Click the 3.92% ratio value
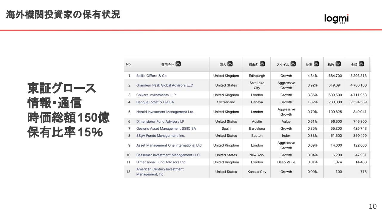This screenshot has width=382, height=215. click(312, 85)
